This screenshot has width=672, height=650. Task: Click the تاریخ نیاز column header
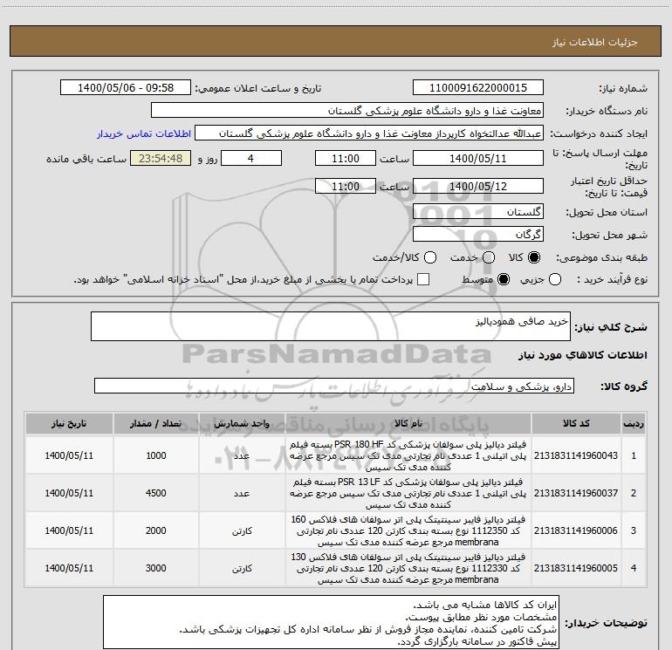pos(69,423)
